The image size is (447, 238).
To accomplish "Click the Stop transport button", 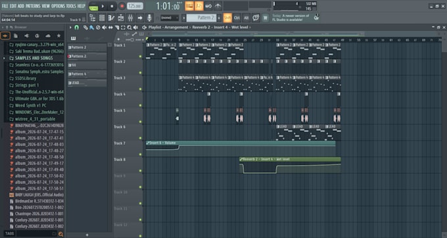I will [112, 7].
